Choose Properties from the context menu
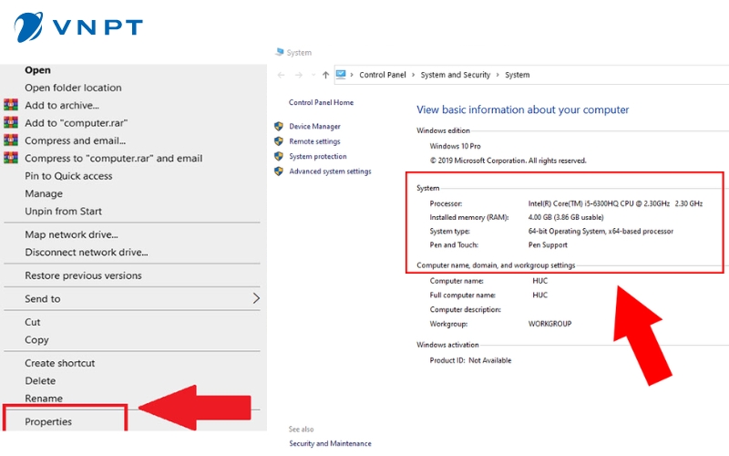 point(48,421)
